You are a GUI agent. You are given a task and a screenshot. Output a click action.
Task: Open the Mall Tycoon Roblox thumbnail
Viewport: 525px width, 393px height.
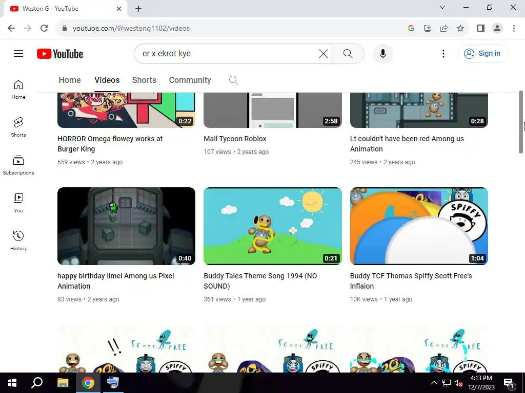tap(273, 111)
